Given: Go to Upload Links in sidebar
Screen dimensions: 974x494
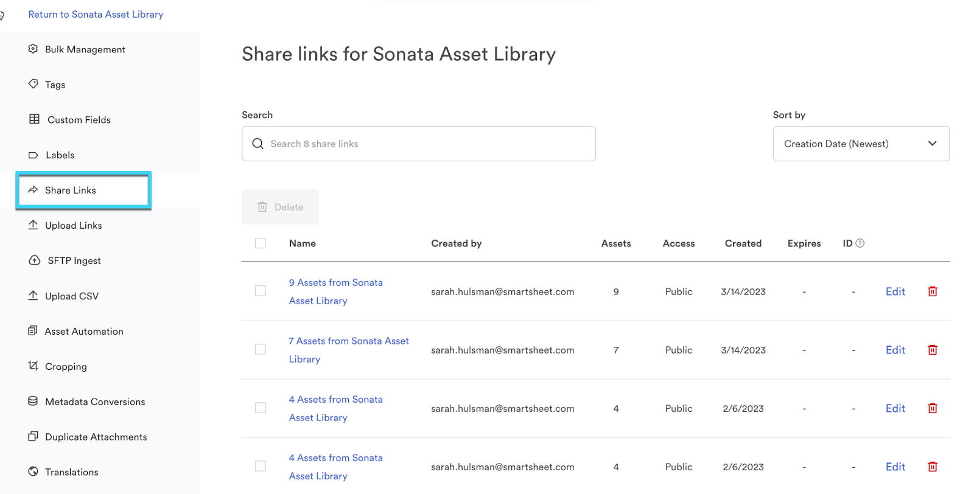Looking at the screenshot, I should point(73,226).
